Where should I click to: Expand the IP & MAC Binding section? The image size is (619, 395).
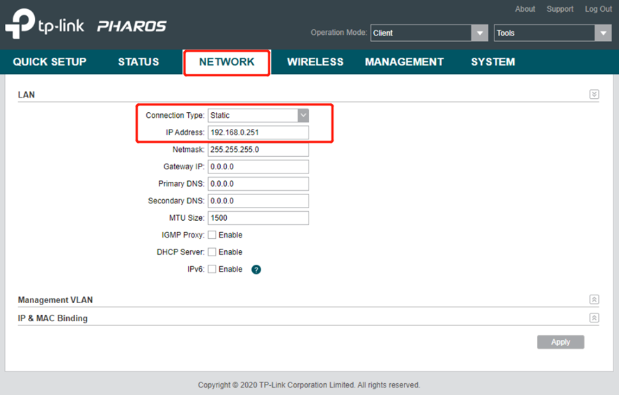pos(594,318)
